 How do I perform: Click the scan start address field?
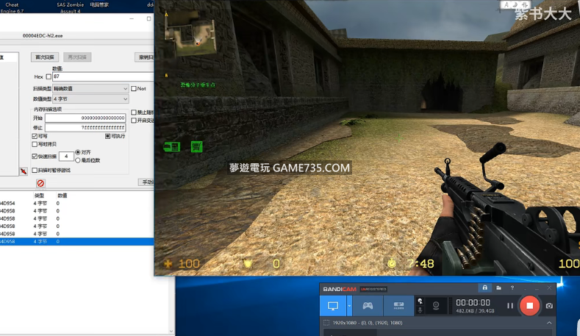(x=85, y=118)
